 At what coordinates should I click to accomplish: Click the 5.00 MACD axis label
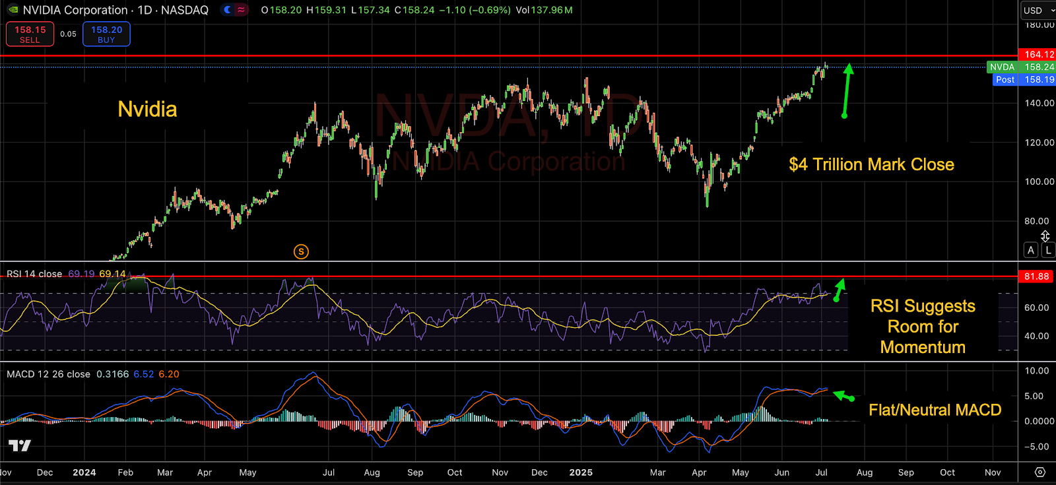1034,396
